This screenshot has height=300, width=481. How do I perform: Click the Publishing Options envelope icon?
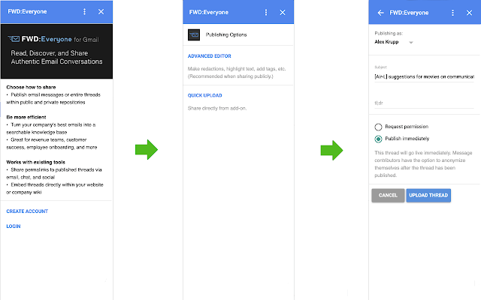point(194,35)
